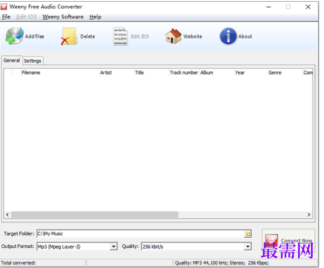
Task: Click the Delete folder icon
Action: (69, 37)
